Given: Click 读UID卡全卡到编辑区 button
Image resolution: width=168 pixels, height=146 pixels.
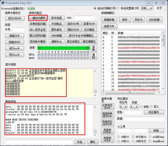Looking at the screenshot, I should click(81, 36).
